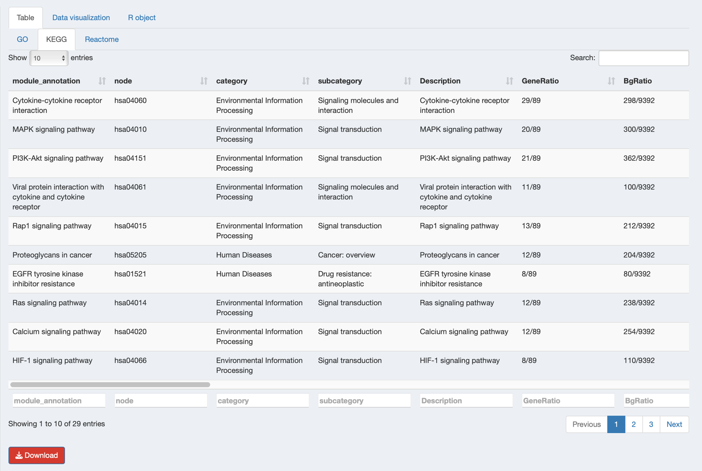Click BgRatio value 298/9392

639,100
